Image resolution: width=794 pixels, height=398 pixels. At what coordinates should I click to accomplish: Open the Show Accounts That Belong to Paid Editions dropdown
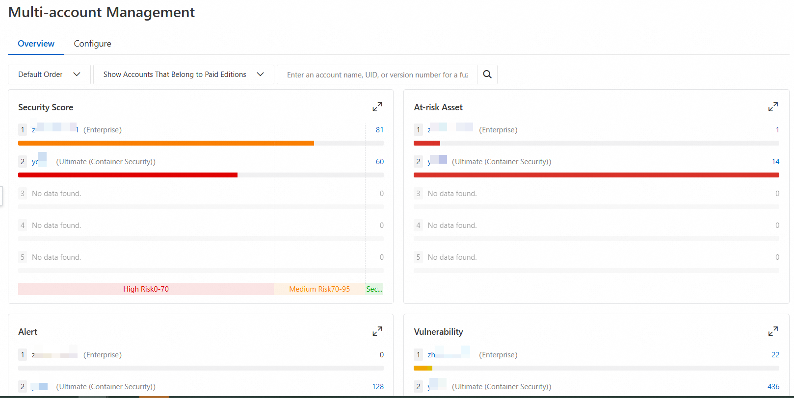tap(184, 75)
